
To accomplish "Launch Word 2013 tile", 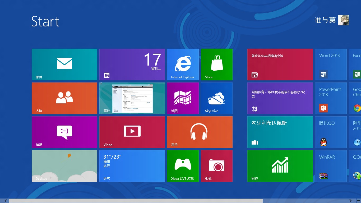I will pyautogui.click(x=331, y=64).
